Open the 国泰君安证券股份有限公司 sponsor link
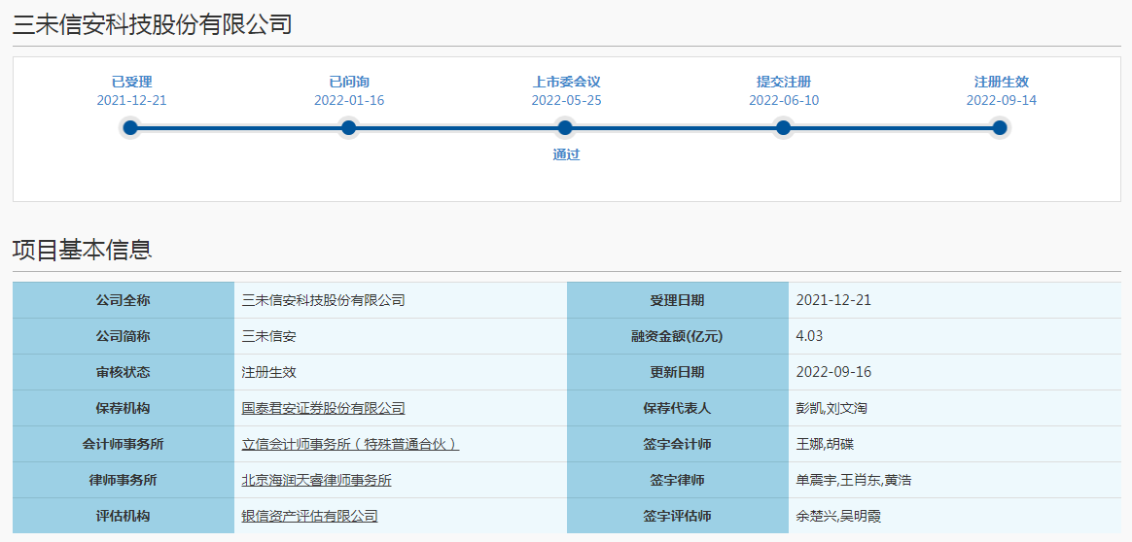This screenshot has width=1132, height=542. [323, 408]
